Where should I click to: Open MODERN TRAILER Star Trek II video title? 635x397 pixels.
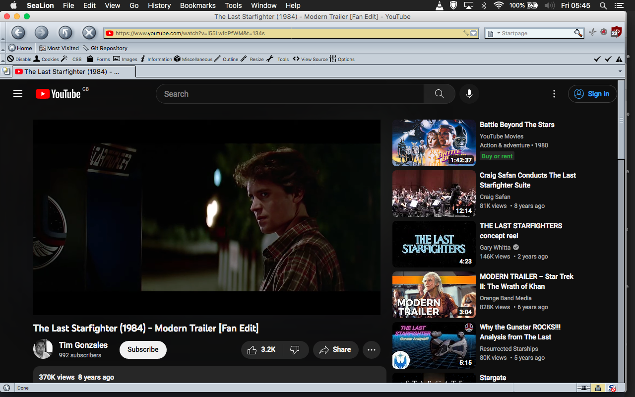pos(526,281)
